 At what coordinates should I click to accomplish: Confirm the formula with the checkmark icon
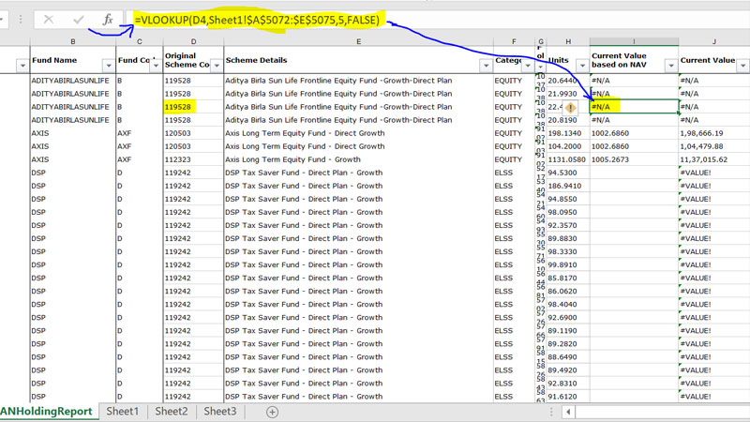click(79, 20)
